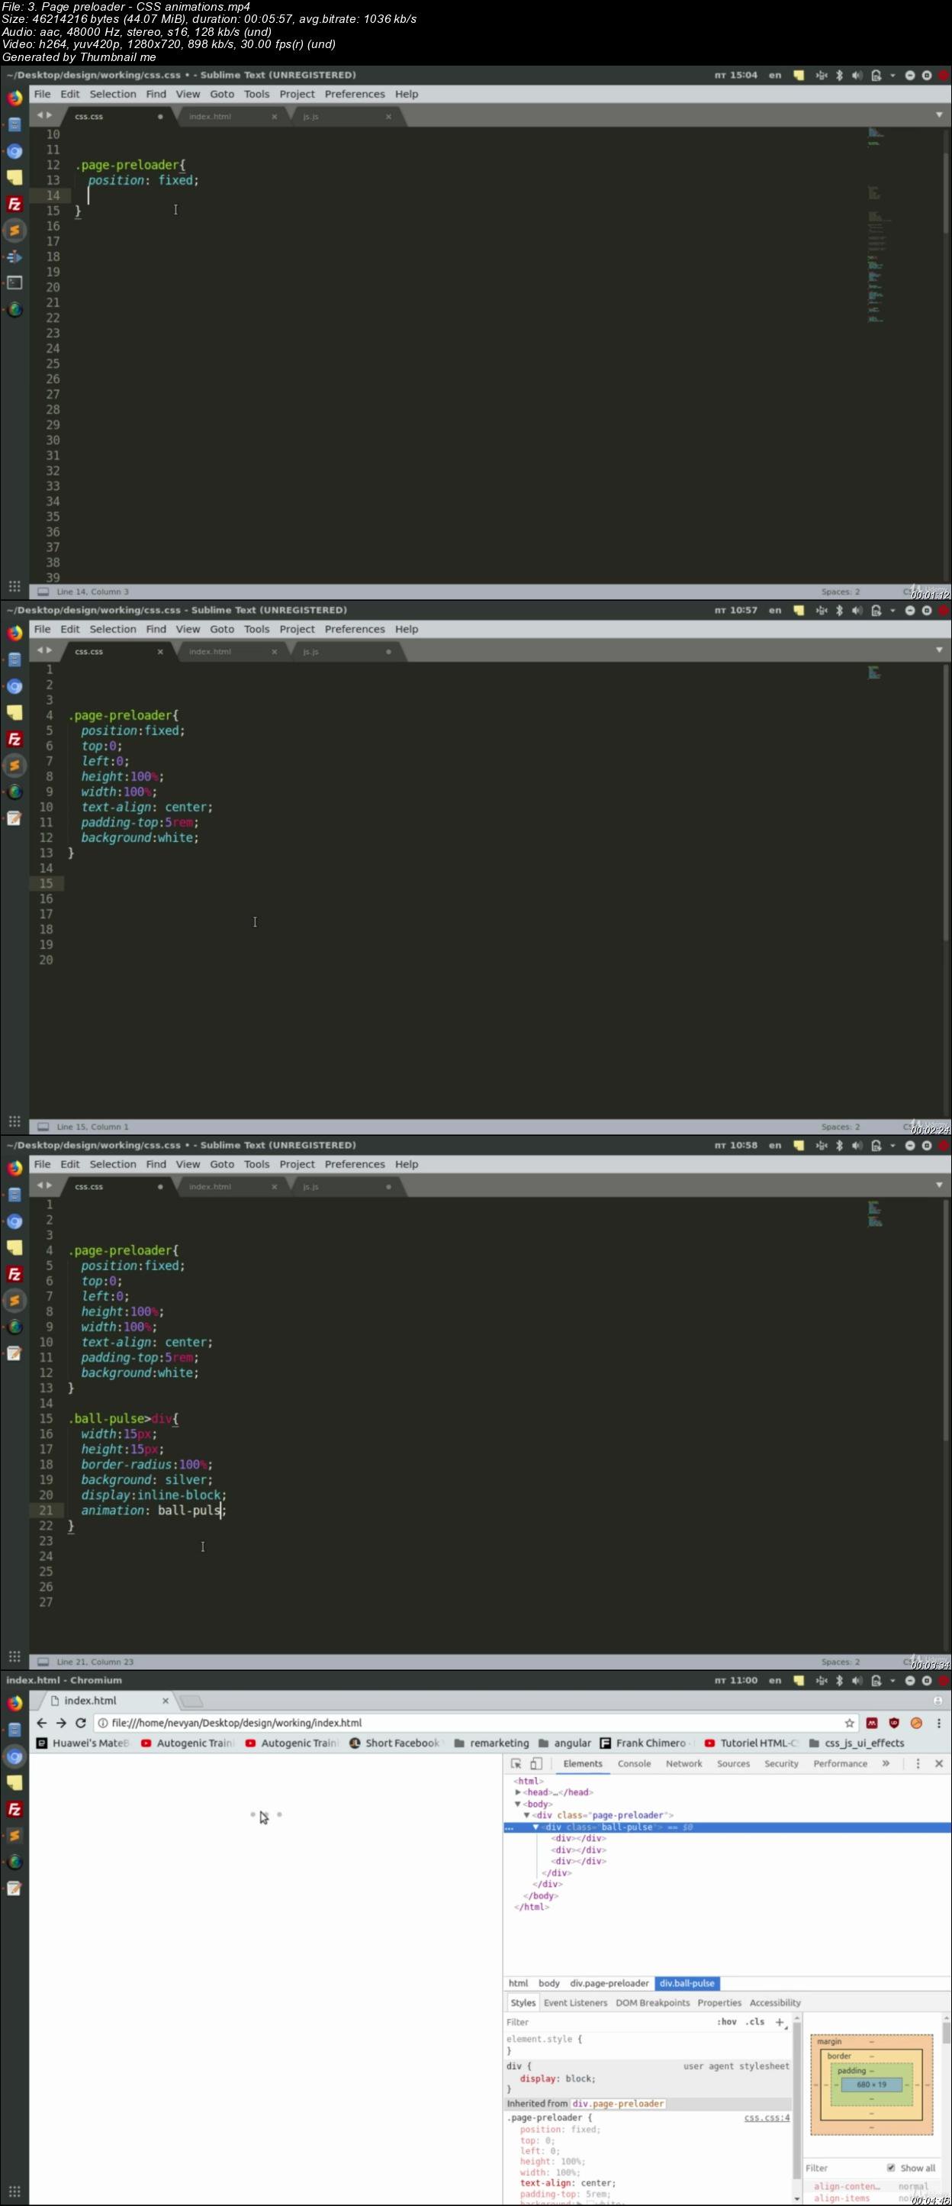
Task: View site info icon beside file URL
Action: pos(102,1722)
